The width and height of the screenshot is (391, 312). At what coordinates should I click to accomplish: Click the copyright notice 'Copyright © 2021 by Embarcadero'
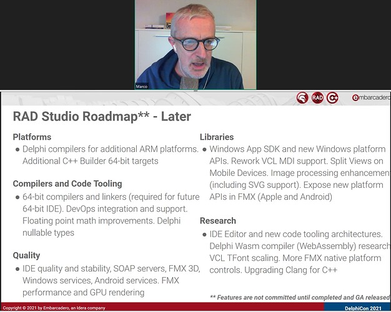point(54,308)
